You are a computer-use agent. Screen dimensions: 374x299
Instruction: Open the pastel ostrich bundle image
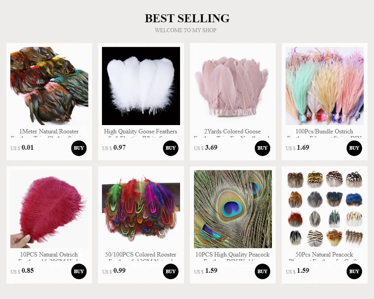click(x=325, y=86)
